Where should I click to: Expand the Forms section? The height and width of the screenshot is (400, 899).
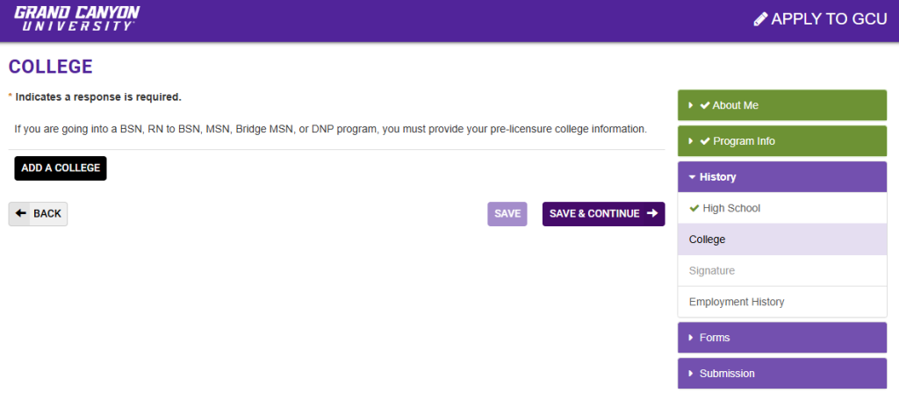coord(691,338)
